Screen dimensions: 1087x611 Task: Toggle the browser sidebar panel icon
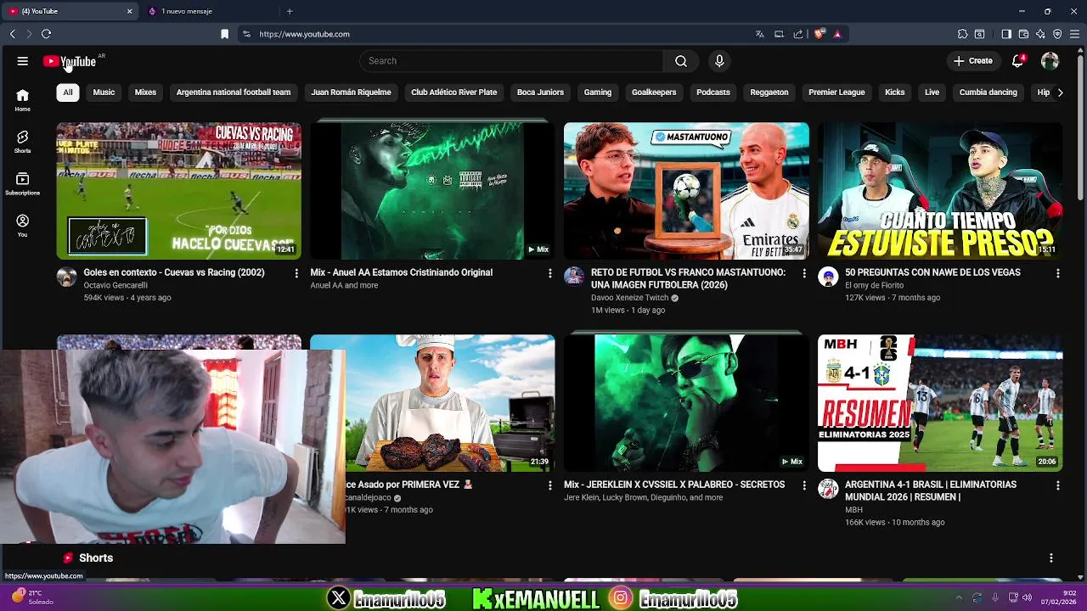click(x=1006, y=34)
